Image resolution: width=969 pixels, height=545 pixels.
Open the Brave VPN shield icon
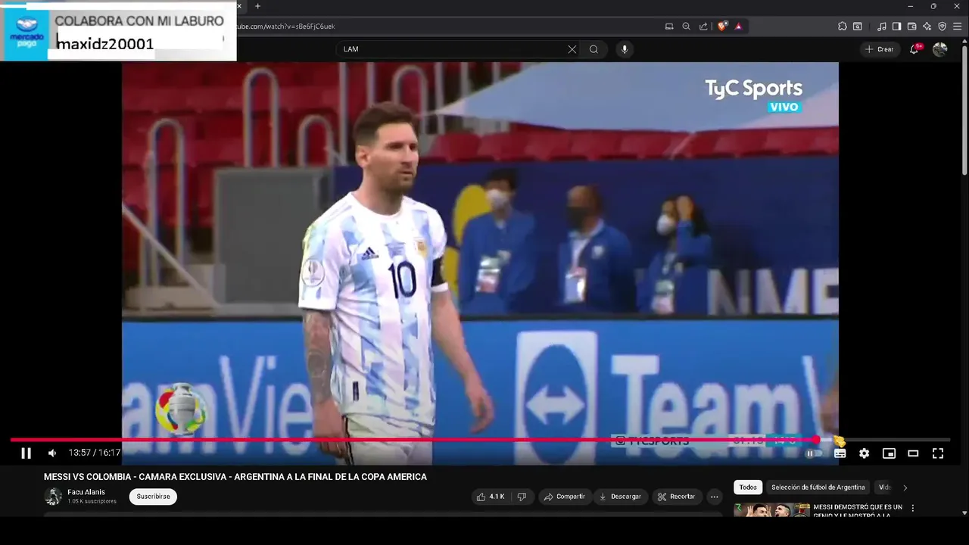943,26
